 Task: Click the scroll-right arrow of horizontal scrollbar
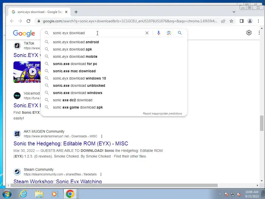click(257, 186)
